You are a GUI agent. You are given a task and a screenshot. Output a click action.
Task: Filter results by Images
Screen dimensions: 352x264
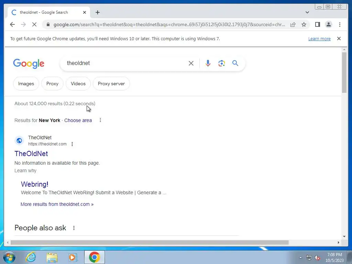pyautogui.click(x=26, y=84)
